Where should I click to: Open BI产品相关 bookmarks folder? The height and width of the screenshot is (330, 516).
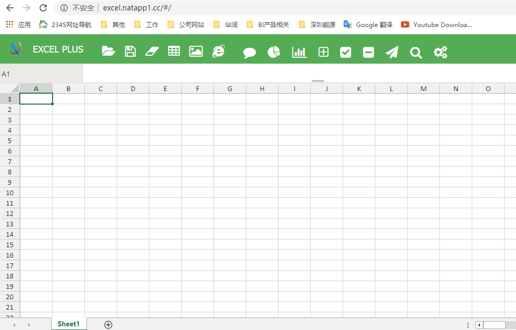click(268, 24)
